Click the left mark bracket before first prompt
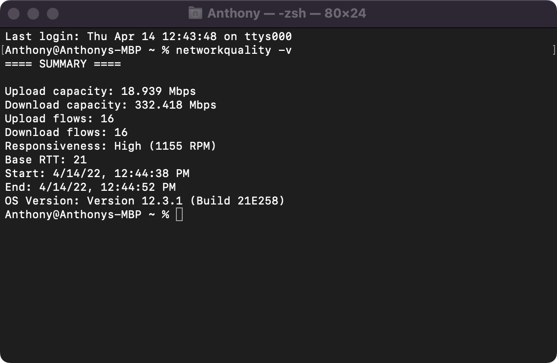 point(3,50)
